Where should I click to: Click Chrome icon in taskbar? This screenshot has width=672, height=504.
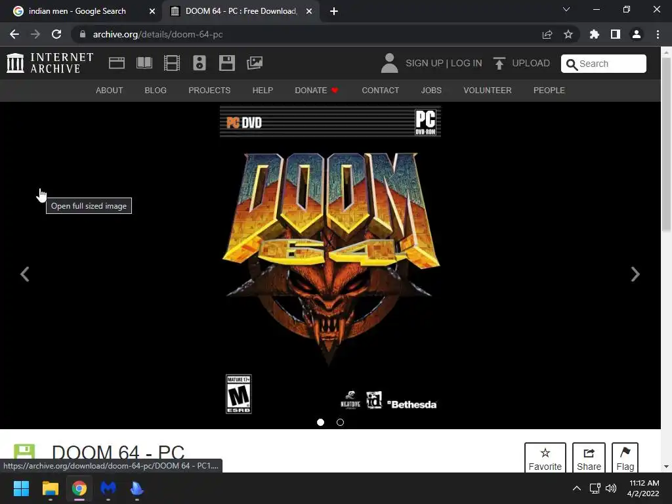point(79,488)
